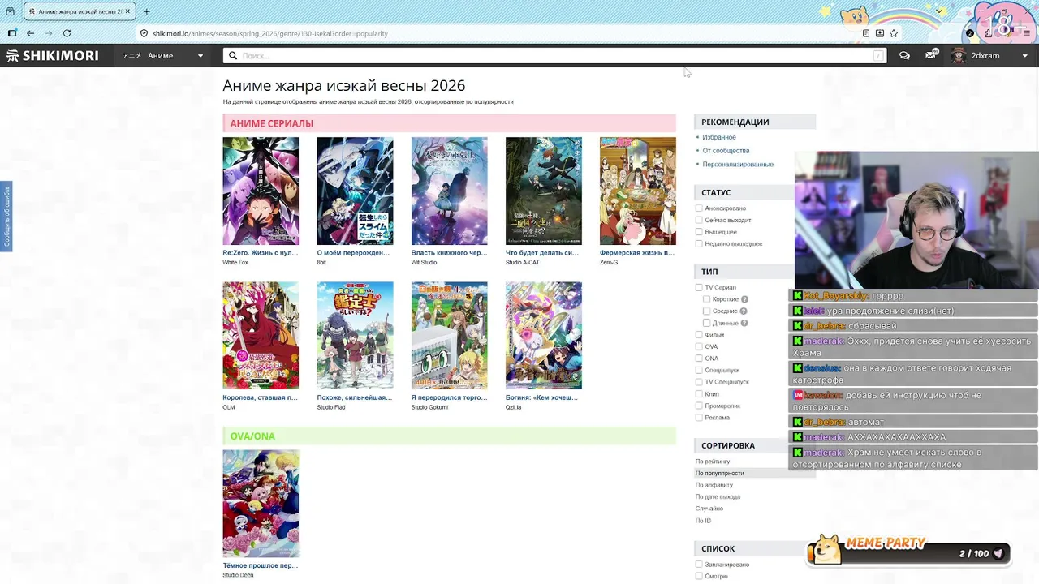Click the 2dxram user avatar
1039x584 pixels.
(x=959, y=55)
